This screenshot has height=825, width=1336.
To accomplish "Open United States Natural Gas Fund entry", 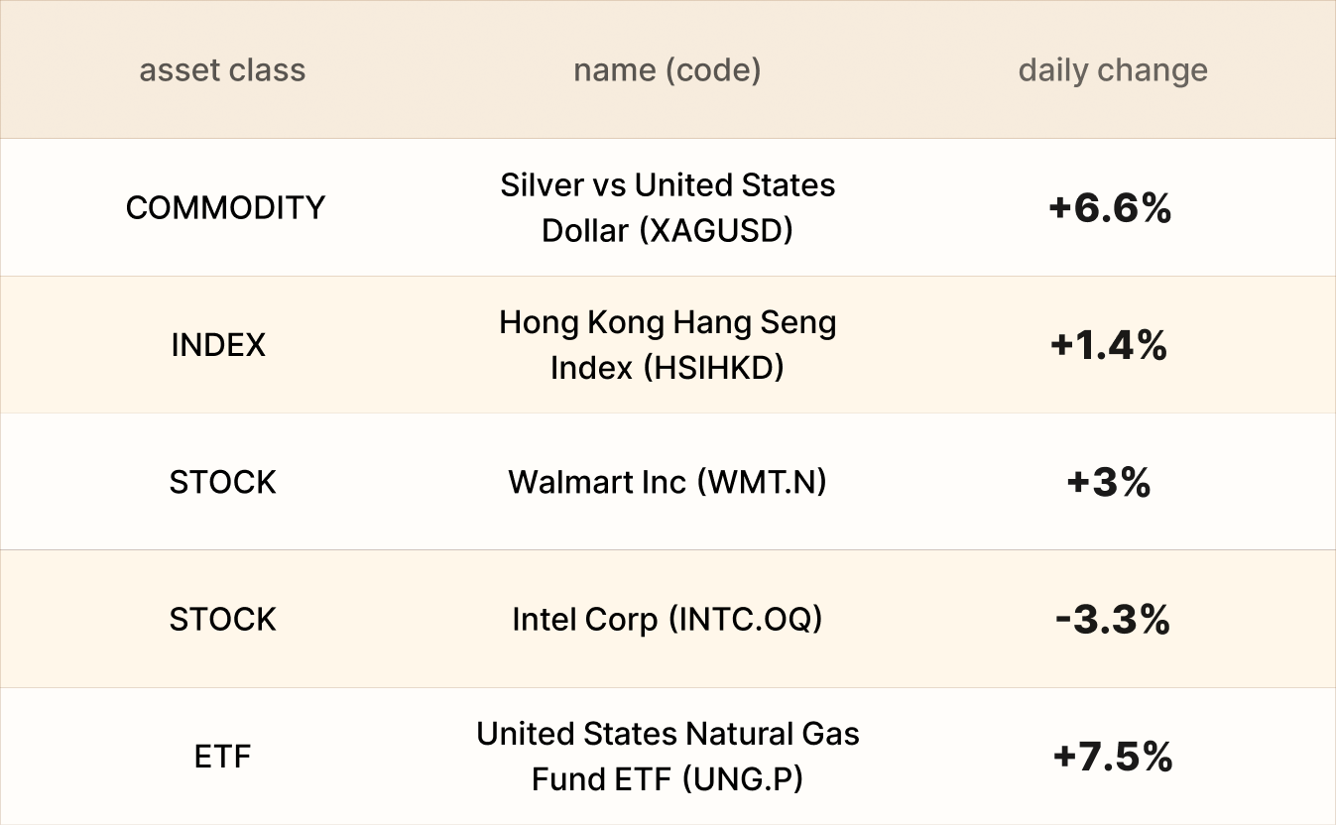I will [x=668, y=757].
